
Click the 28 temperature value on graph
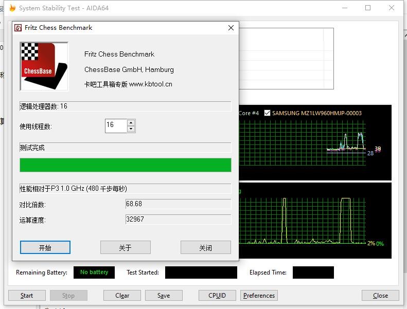click(x=370, y=153)
